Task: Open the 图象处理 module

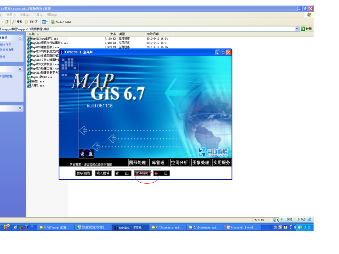Action: pyautogui.click(x=200, y=163)
